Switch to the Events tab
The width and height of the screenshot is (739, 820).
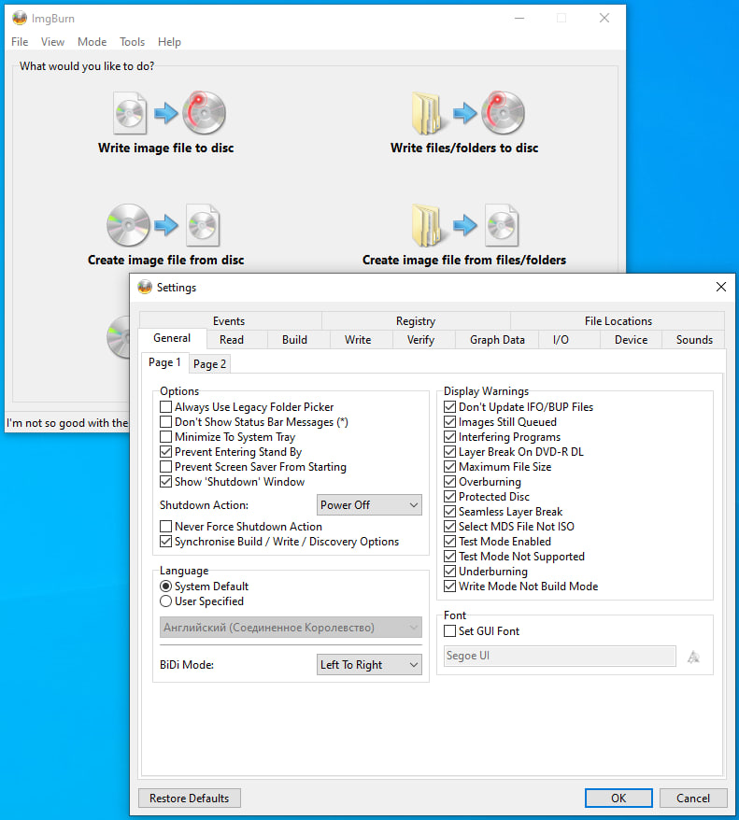click(x=229, y=321)
